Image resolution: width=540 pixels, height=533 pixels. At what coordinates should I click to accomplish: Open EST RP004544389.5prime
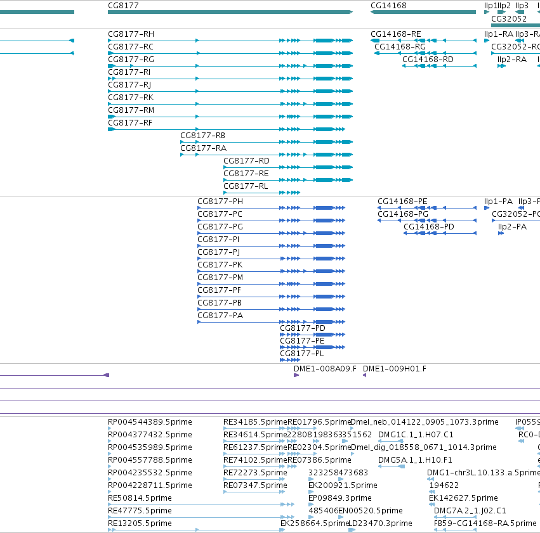150,422
